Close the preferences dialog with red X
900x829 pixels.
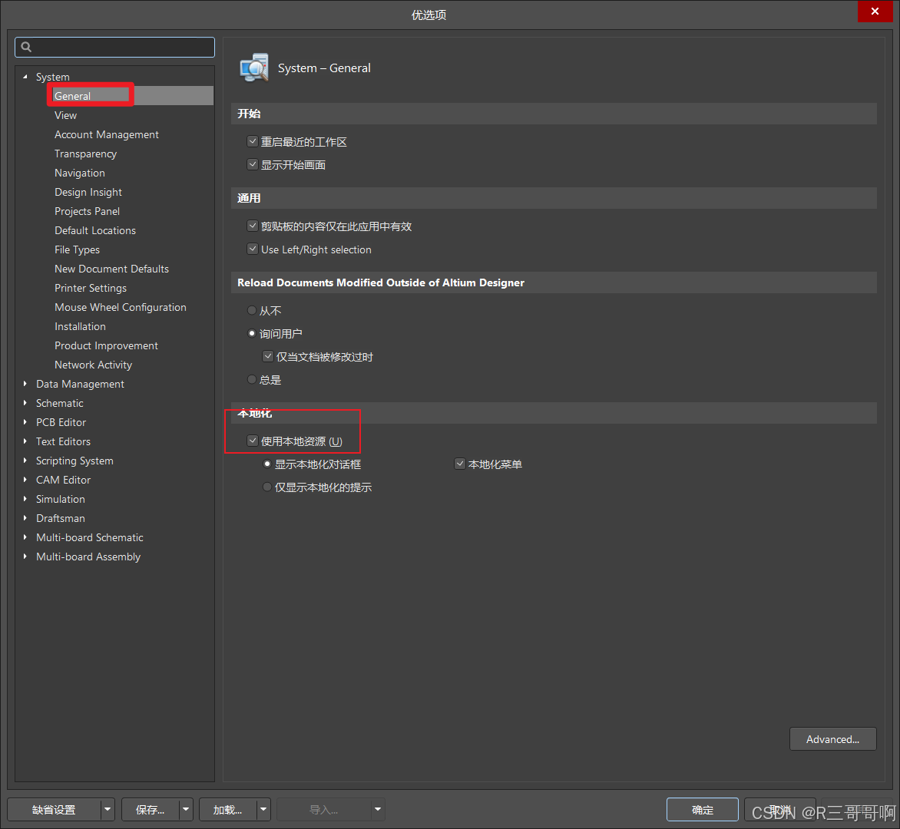point(875,12)
